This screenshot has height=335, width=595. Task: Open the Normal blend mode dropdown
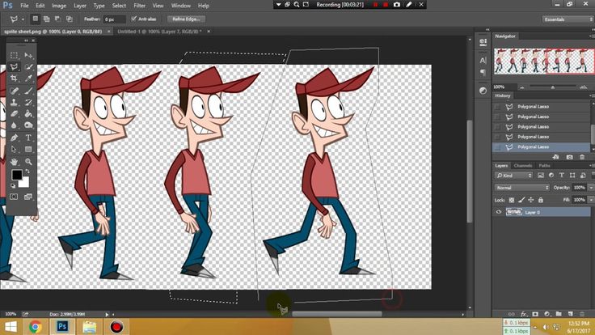pyautogui.click(x=521, y=188)
